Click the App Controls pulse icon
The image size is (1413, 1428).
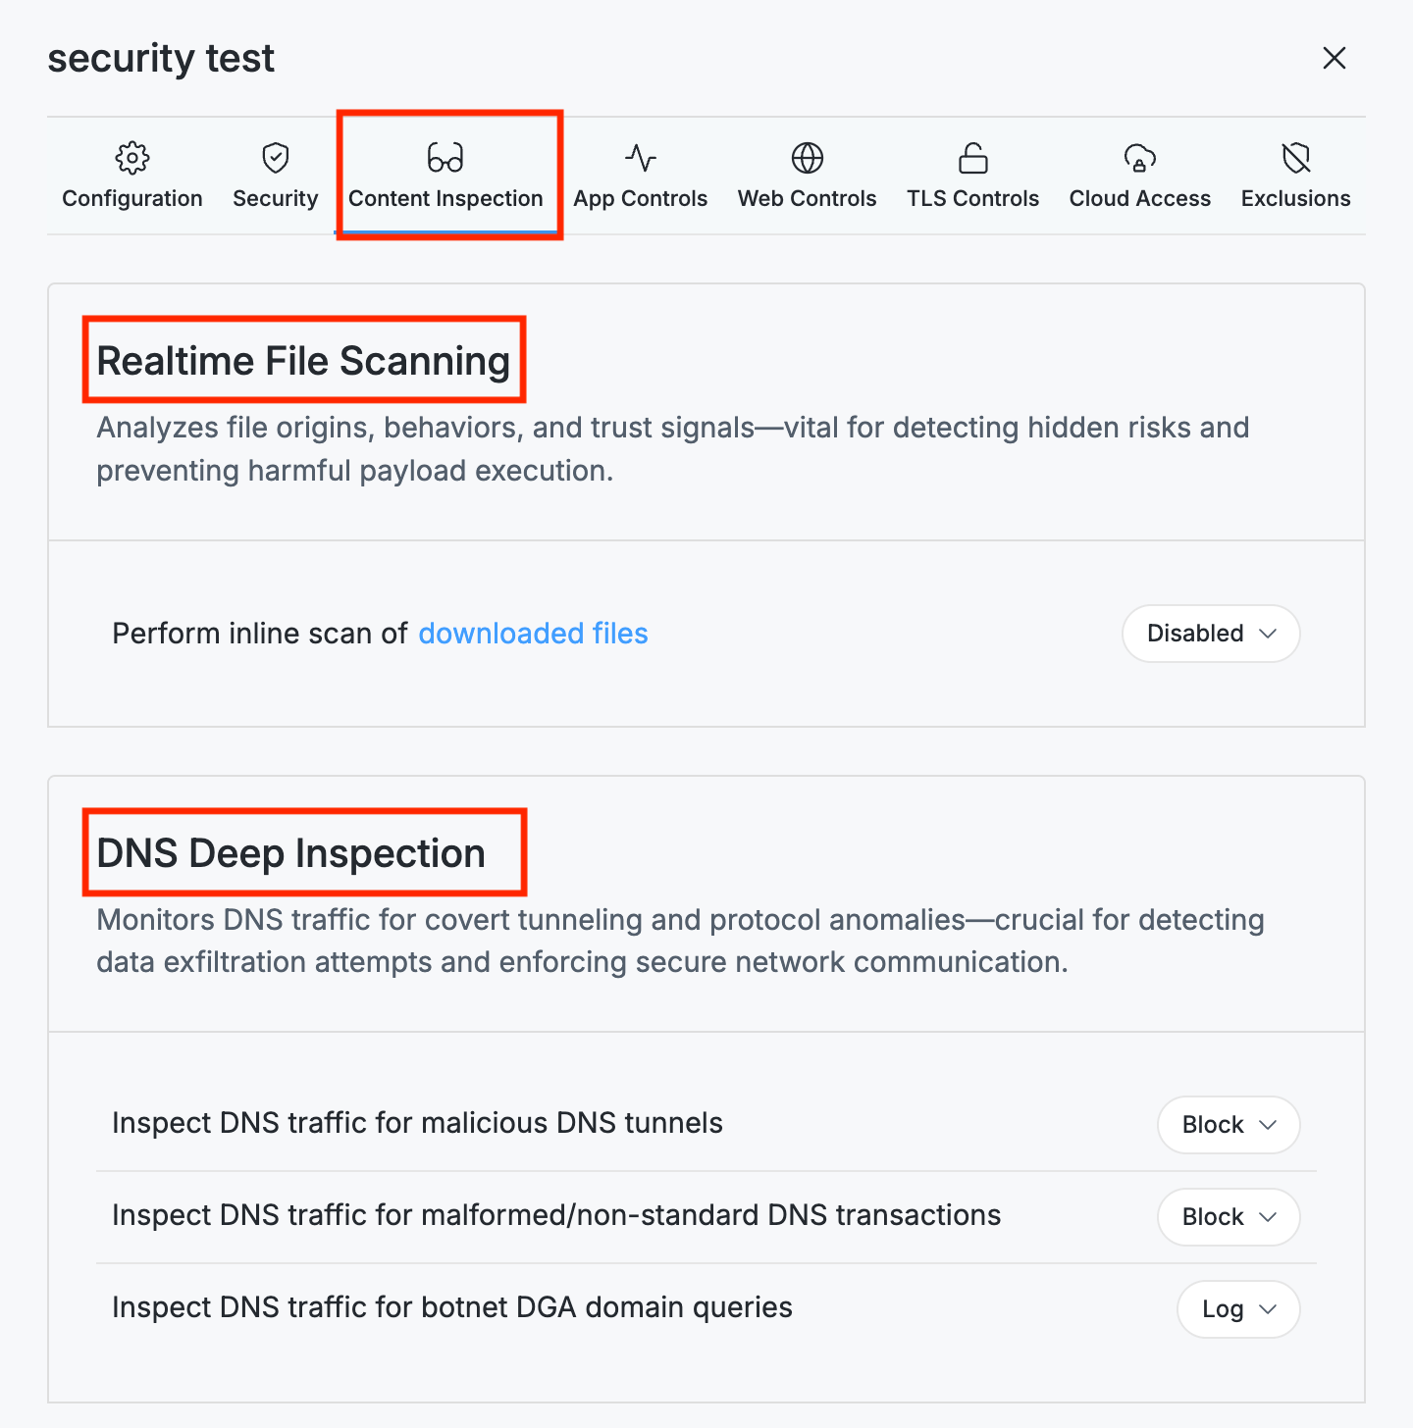641,158
